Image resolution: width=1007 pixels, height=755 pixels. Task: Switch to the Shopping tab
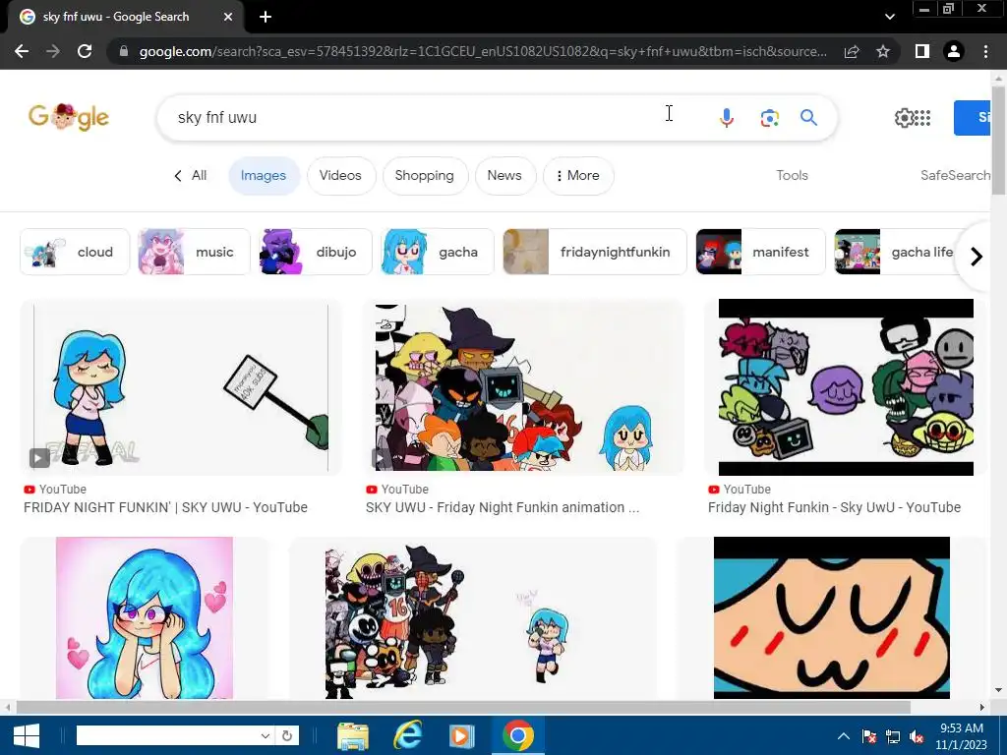tap(425, 175)
